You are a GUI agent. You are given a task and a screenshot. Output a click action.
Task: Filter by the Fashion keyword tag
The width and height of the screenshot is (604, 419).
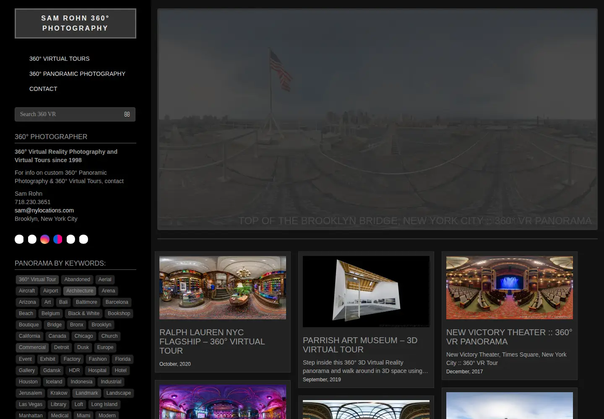click(98, 359)
